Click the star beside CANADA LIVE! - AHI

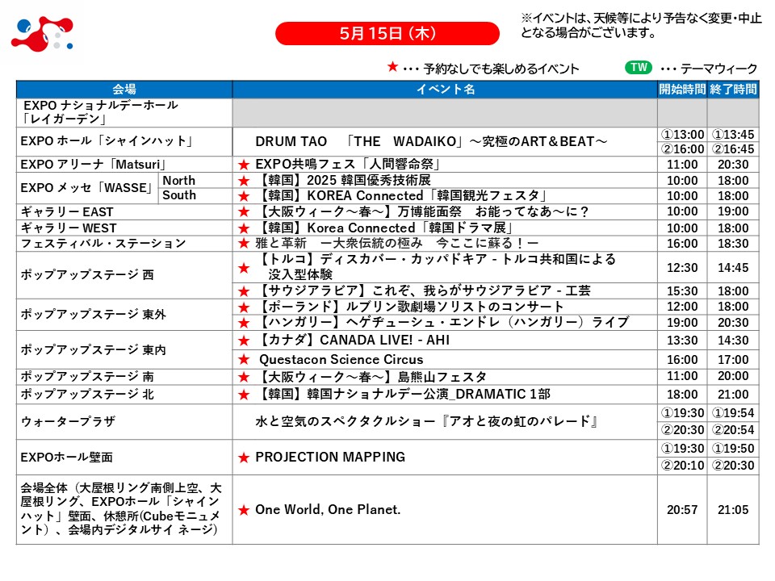(243, 341)
